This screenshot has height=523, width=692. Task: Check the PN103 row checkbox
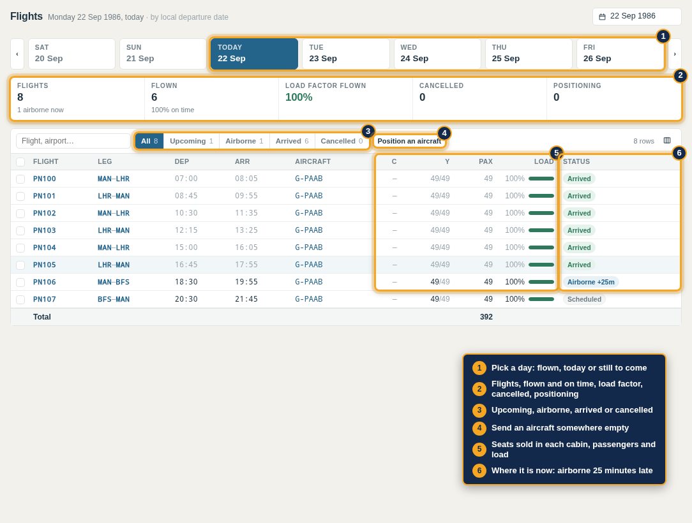[x=20, y=231]
